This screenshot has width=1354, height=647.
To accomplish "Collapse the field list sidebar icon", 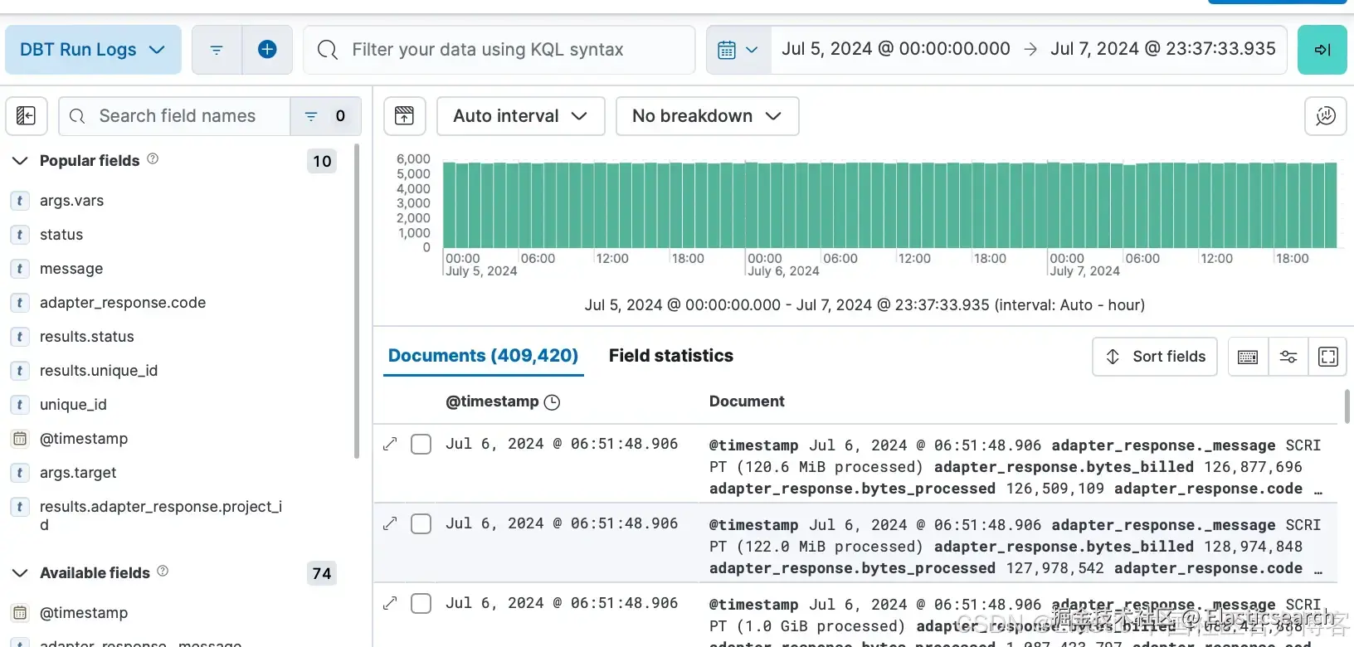I will click(x=27, y=116).
